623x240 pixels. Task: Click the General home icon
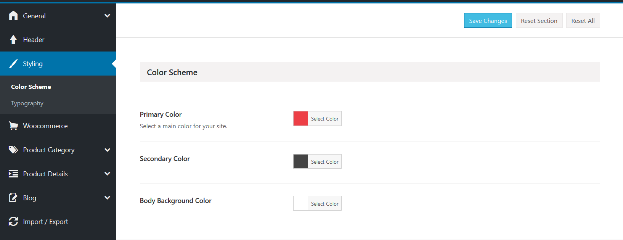pos(13,16)
